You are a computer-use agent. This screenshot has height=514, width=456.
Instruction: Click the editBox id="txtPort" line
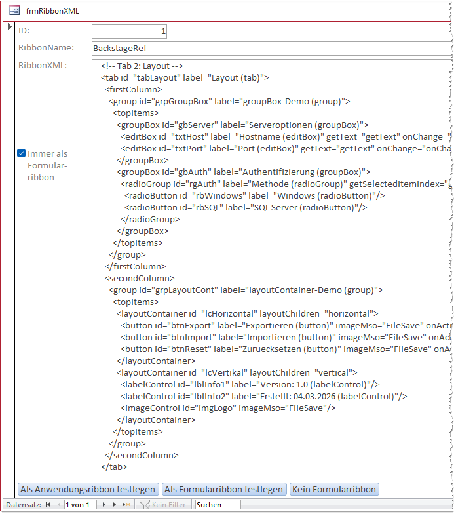click(286, 148)
